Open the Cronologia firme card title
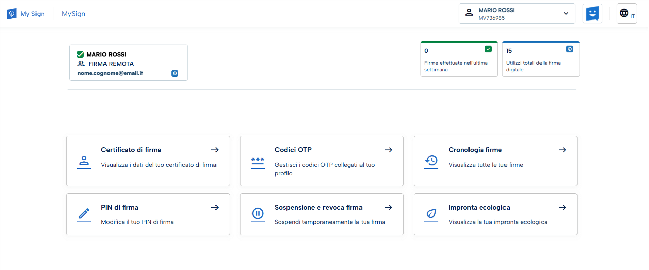The width and height of the screenshot is (649, 270). tap(475, 150)
